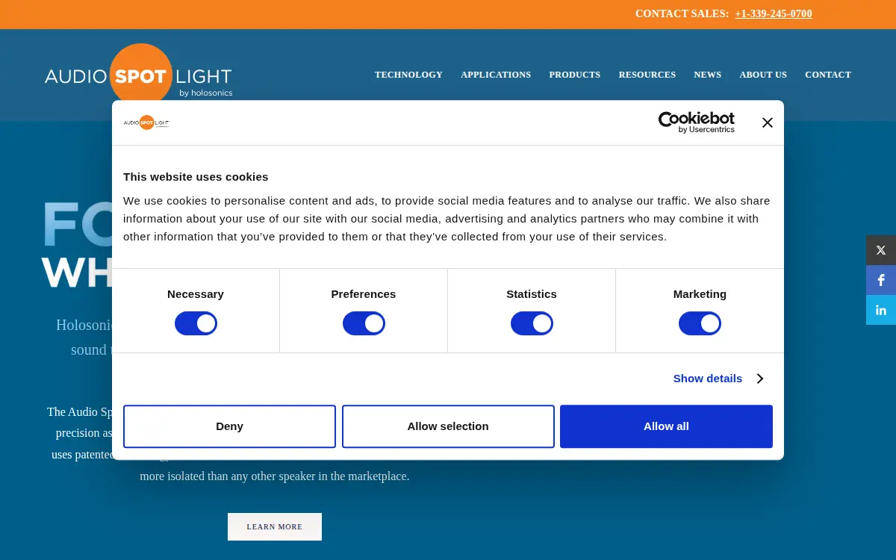Open LinkedIn share icon
This screenshot has height=560, width=896.
(x=881, y=310)
